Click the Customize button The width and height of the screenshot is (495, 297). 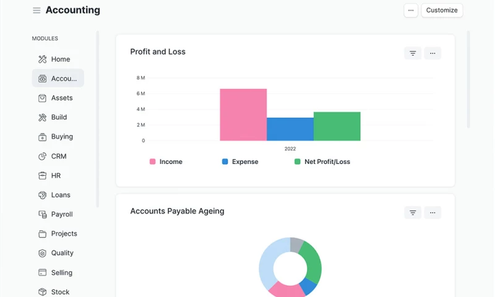(442, 11)
